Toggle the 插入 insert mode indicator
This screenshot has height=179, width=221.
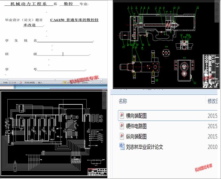[40, 83]
